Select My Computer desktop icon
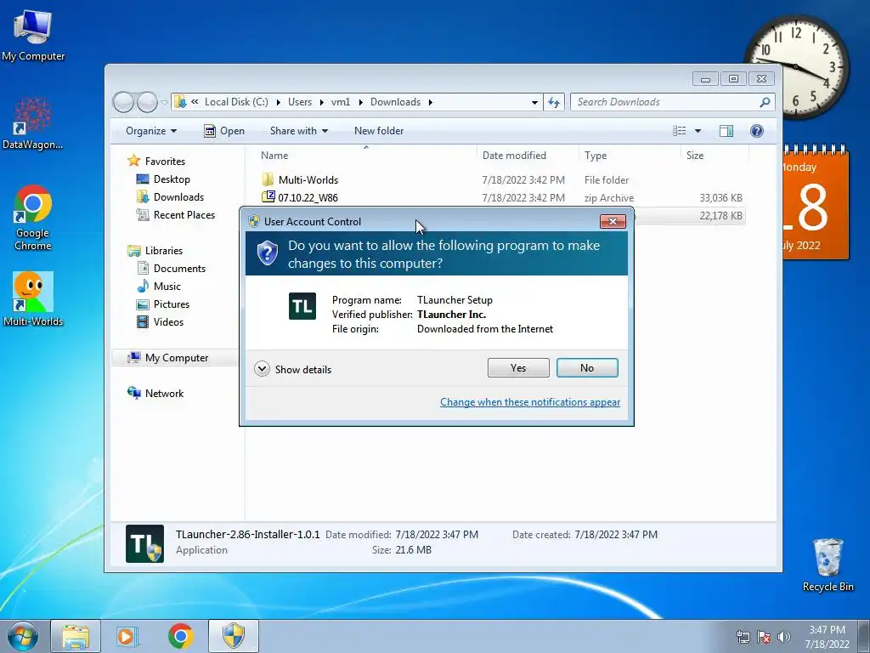The width and height of the screenshot is (870, 653). pyautogui.click(x=33, y=34)
